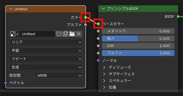
Task: Click the gray アルファ output socket of the Untitled node
Action: [85, 25]
